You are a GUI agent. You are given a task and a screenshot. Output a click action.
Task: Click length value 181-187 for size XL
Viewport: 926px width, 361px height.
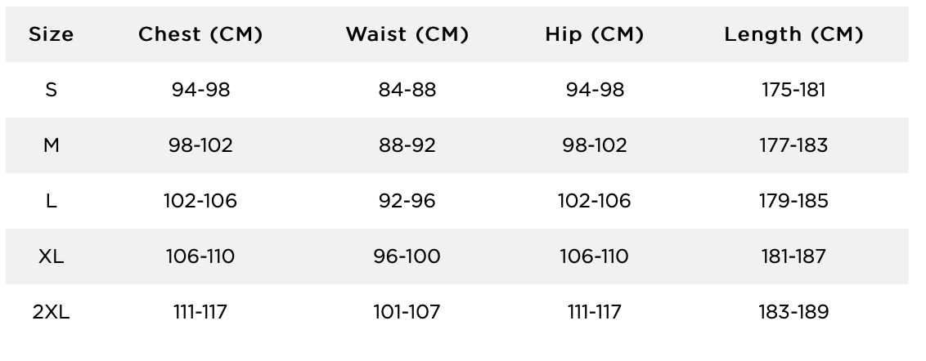(793, 256)
